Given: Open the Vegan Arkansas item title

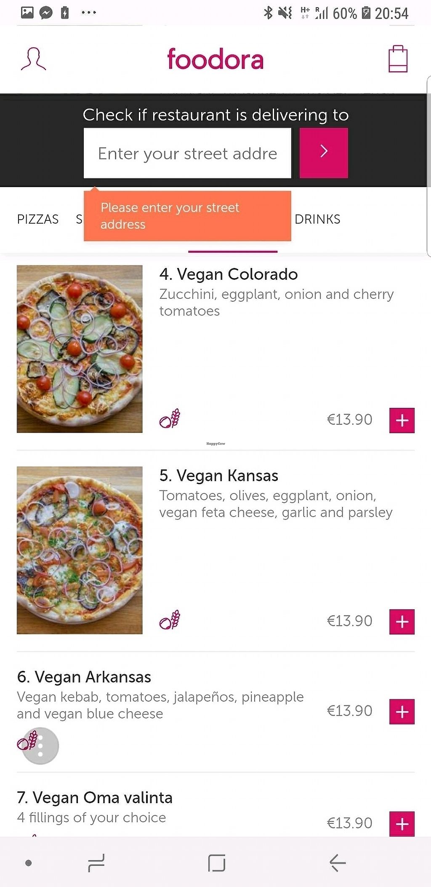Looking at the screenshot, I should (x=84, y=677).
